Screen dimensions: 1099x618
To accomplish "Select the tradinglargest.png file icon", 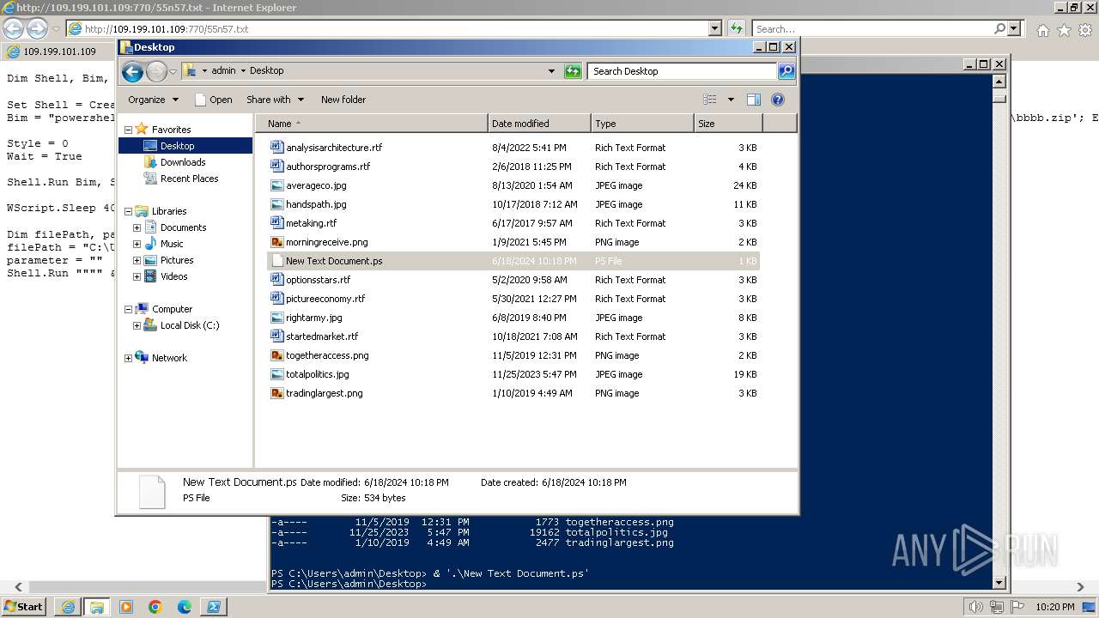I will pos(276,393).
